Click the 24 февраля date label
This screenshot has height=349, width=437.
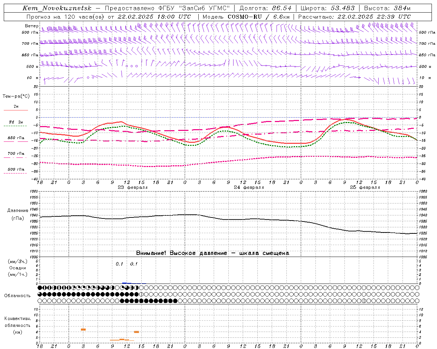(x=249, y=187)
